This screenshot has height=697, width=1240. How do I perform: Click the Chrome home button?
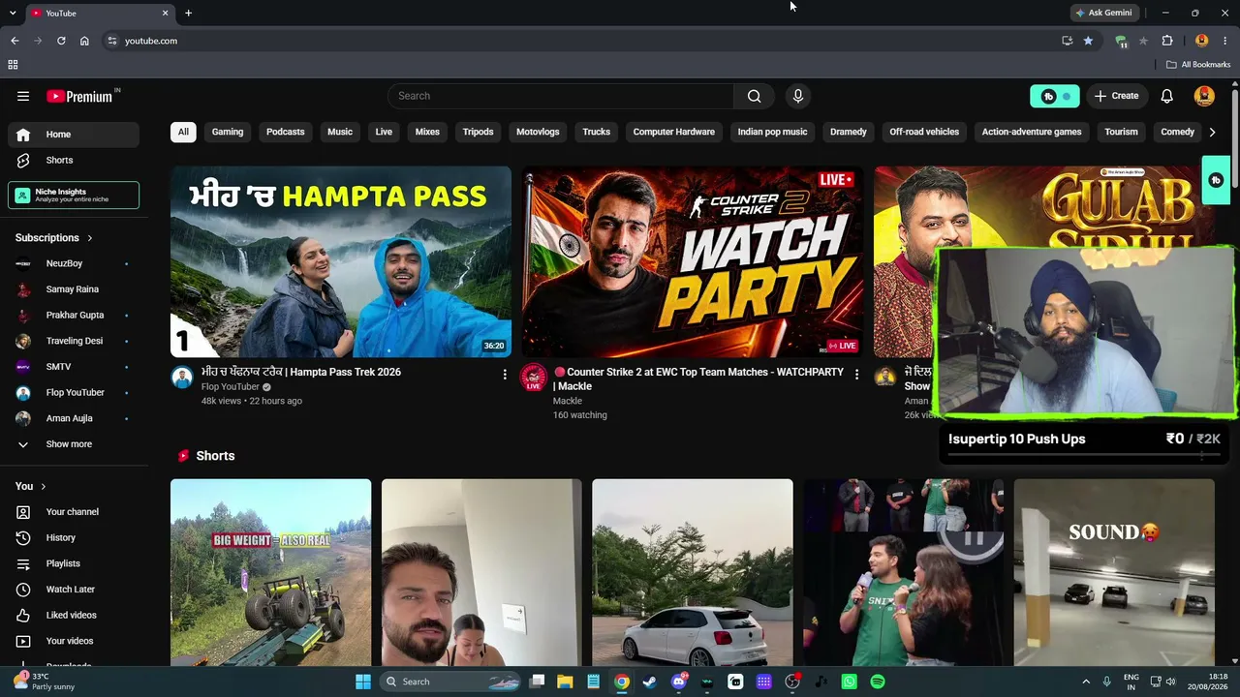click(84, 41)
